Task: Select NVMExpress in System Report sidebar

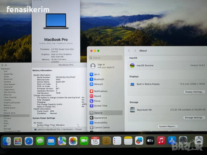Action: [9, 108]
